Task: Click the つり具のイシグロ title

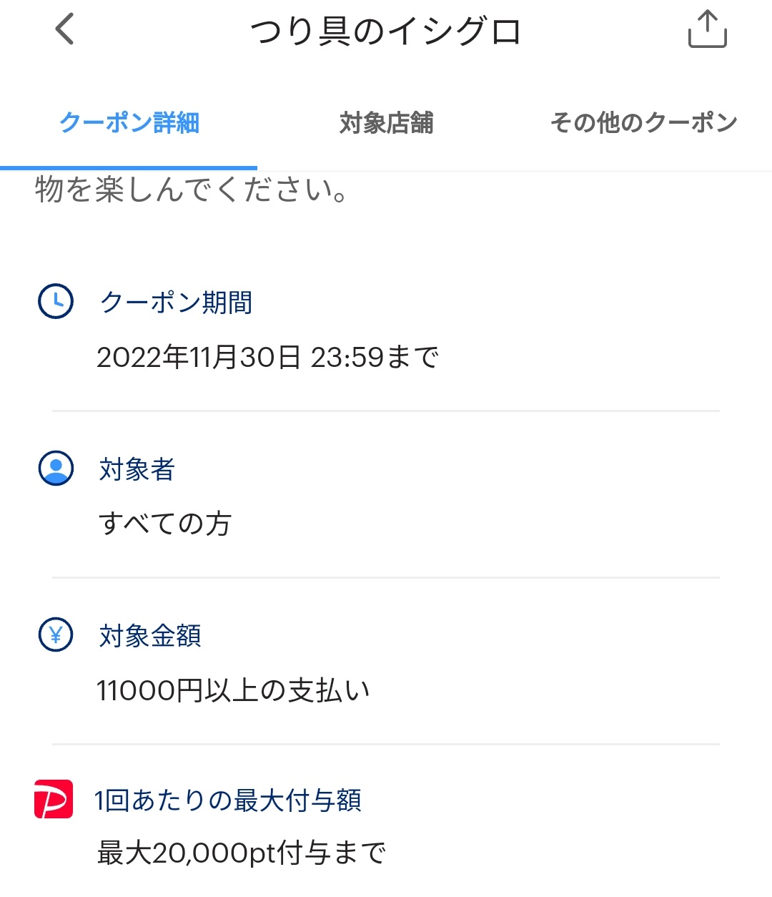Action: (x=386, y=31)
